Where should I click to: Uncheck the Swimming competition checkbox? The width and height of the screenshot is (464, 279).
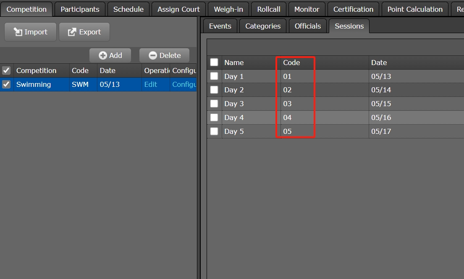[x=6, y=84]
